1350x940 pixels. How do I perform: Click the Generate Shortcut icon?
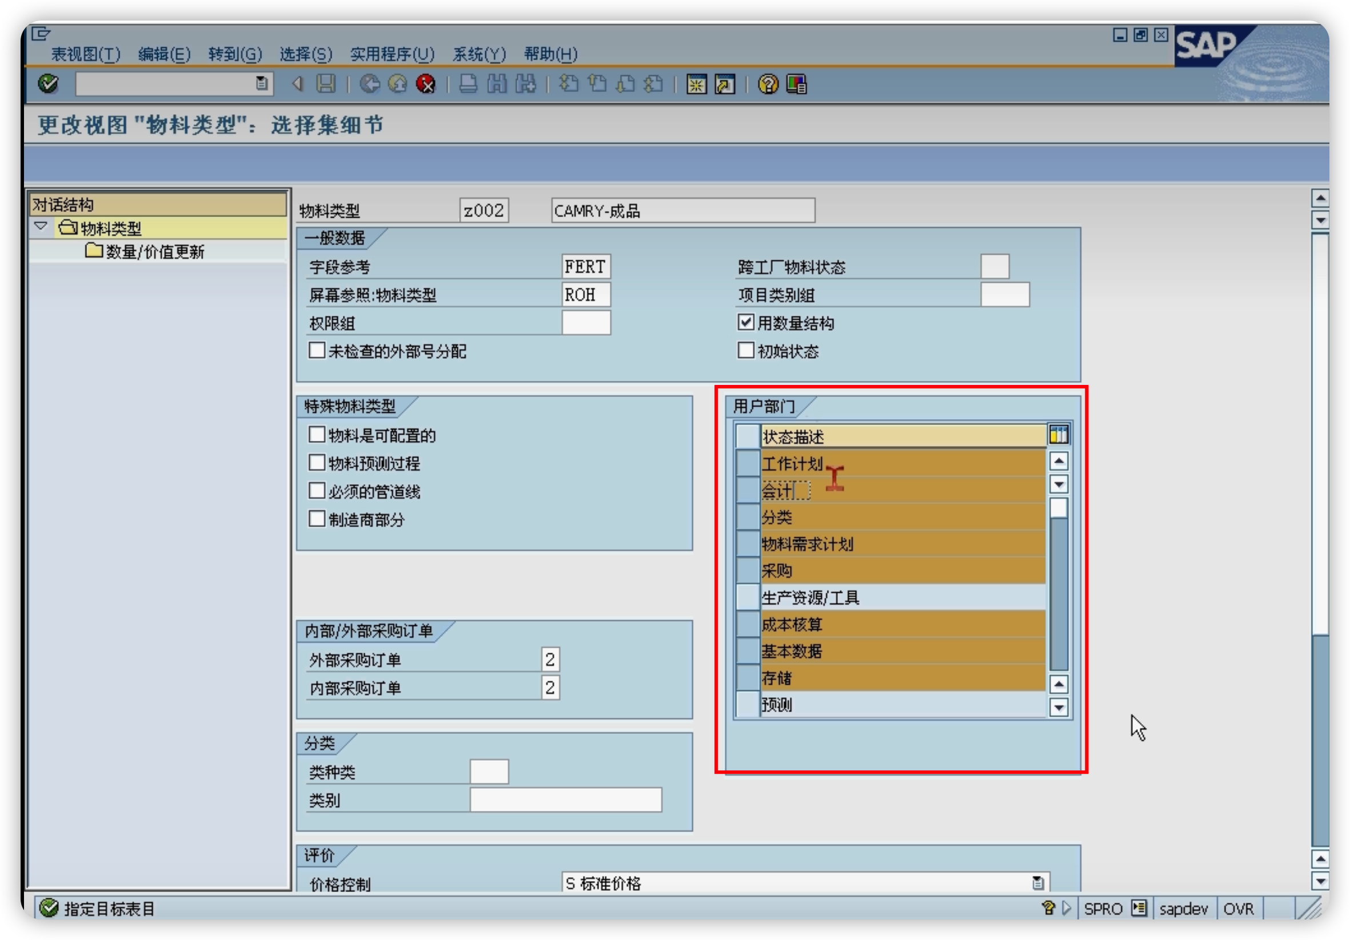pyautogui.click(x=724, y=84)
